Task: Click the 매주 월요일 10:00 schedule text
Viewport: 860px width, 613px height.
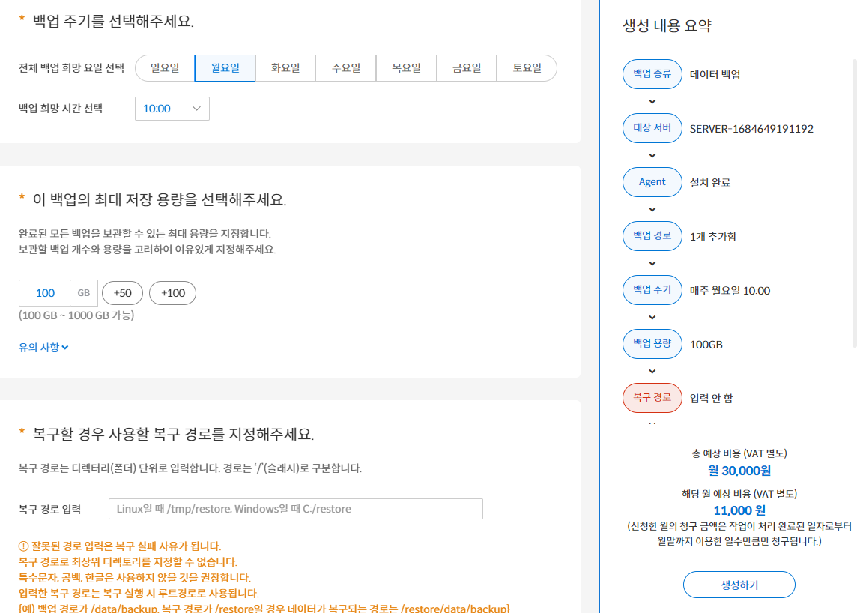Action: pos(730,291)
